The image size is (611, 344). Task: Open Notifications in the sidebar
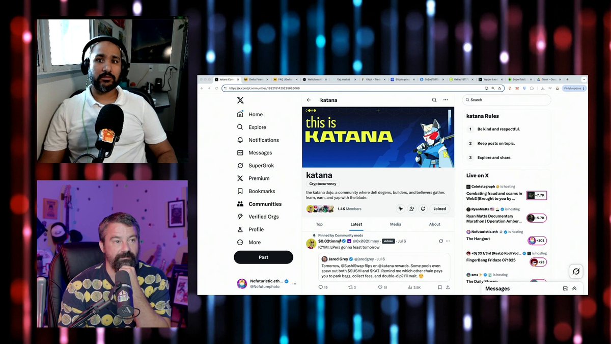pyautogui.click(x=258, y=140)
